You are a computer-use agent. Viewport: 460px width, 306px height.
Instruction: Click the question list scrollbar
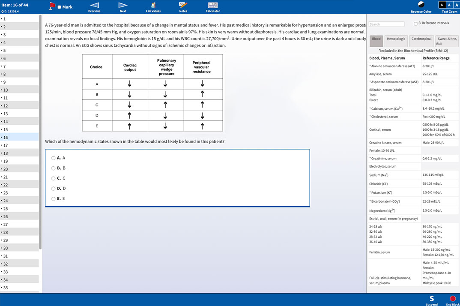pyautogui.click(x=40, y=132)
